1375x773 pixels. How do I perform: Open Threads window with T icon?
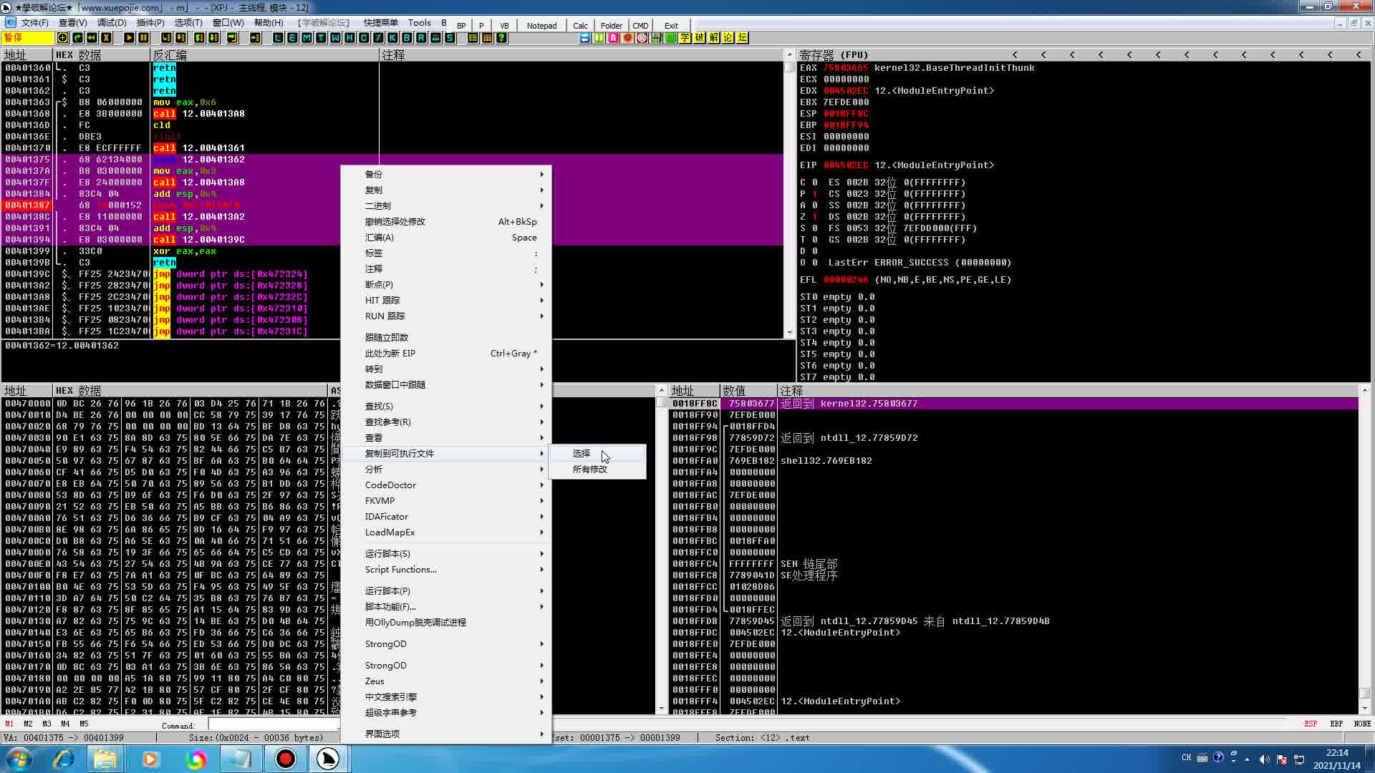click(x=321, y=38)
